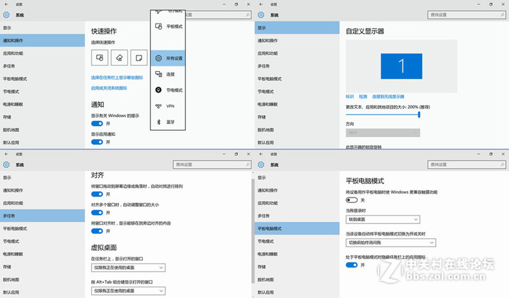Open 选择在任务栏上显示哪些图标 link

[x=117, y=77]
